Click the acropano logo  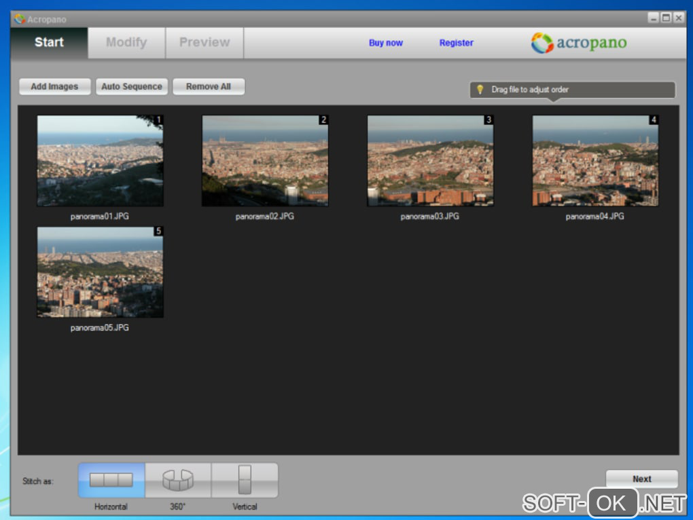click(x=579, y=43)
